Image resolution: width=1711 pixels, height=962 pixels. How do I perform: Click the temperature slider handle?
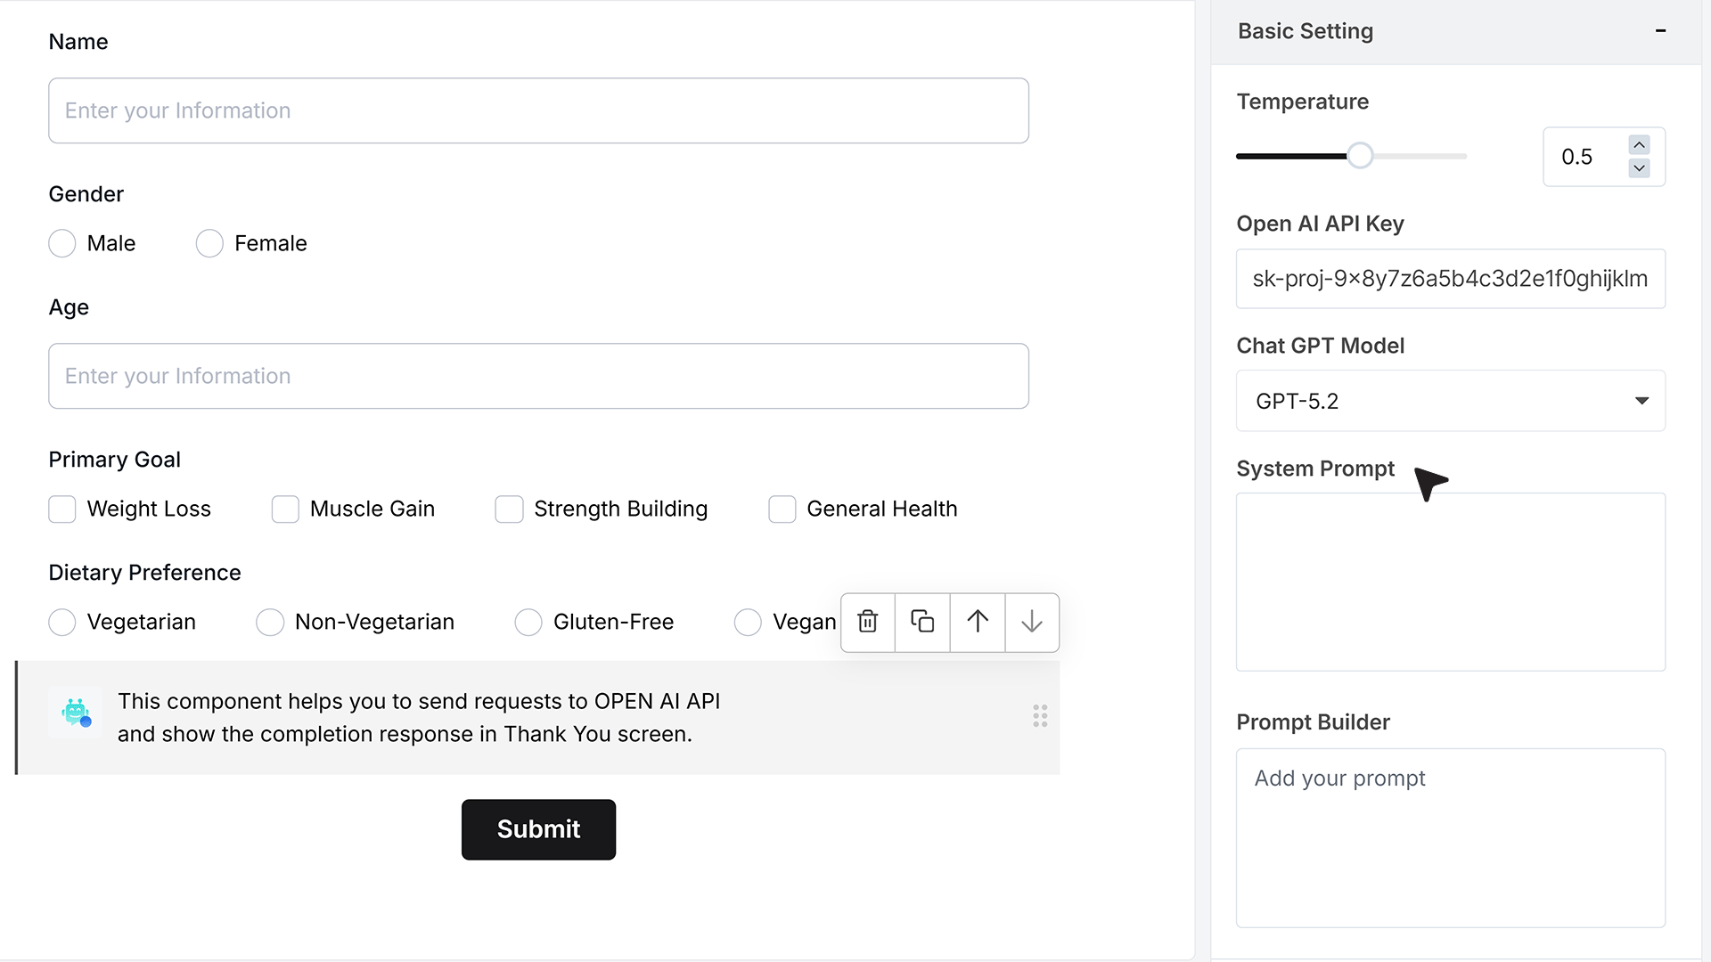[x=1360, y=156]
